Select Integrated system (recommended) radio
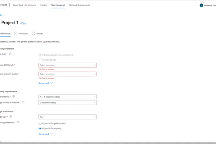Screen dimensions: 216x144 point(40,55)
